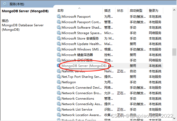
Task: Click gear icon beside Network Connections
Action: (x=59, y=98)
